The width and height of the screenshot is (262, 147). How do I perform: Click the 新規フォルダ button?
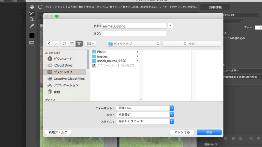coord(58,132)
